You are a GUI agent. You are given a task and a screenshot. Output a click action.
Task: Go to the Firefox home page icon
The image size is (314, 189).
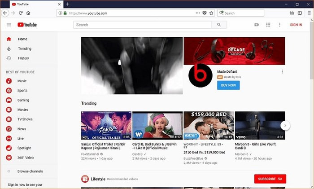28,13
